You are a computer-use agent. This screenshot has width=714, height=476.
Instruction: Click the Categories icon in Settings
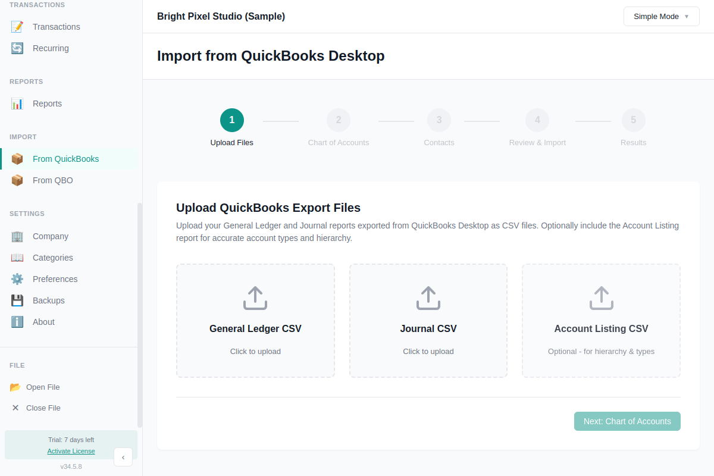(x=16, y=258)
